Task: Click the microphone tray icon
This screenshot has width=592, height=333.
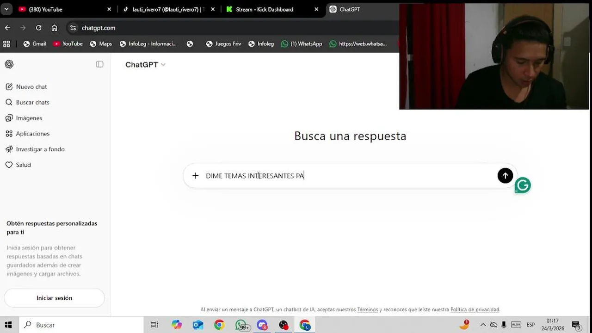Action: (x=504, y=325)
